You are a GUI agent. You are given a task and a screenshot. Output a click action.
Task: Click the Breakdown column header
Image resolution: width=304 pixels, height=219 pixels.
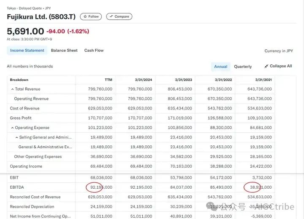pos(19,80)
